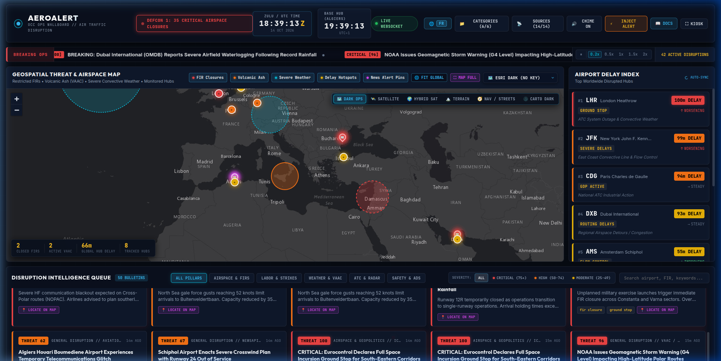Toggle the Volcanic Ash map layer
The image size is (721, 361).
pyautogui.click(x=249, y=78)
